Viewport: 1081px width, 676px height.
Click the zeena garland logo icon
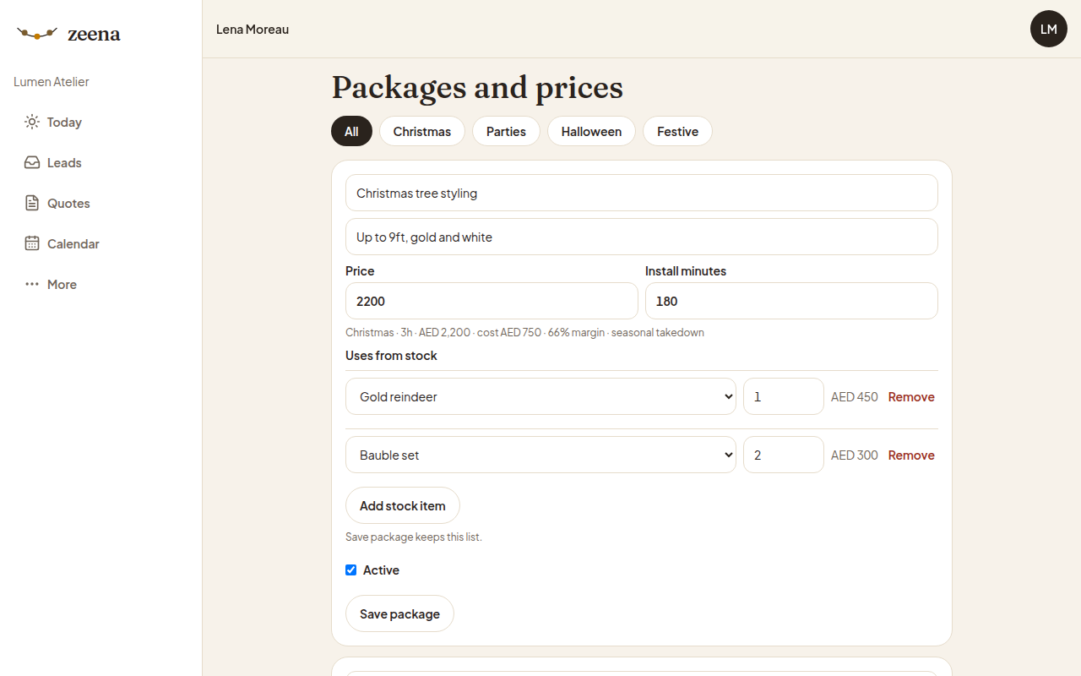coord(37,34)
